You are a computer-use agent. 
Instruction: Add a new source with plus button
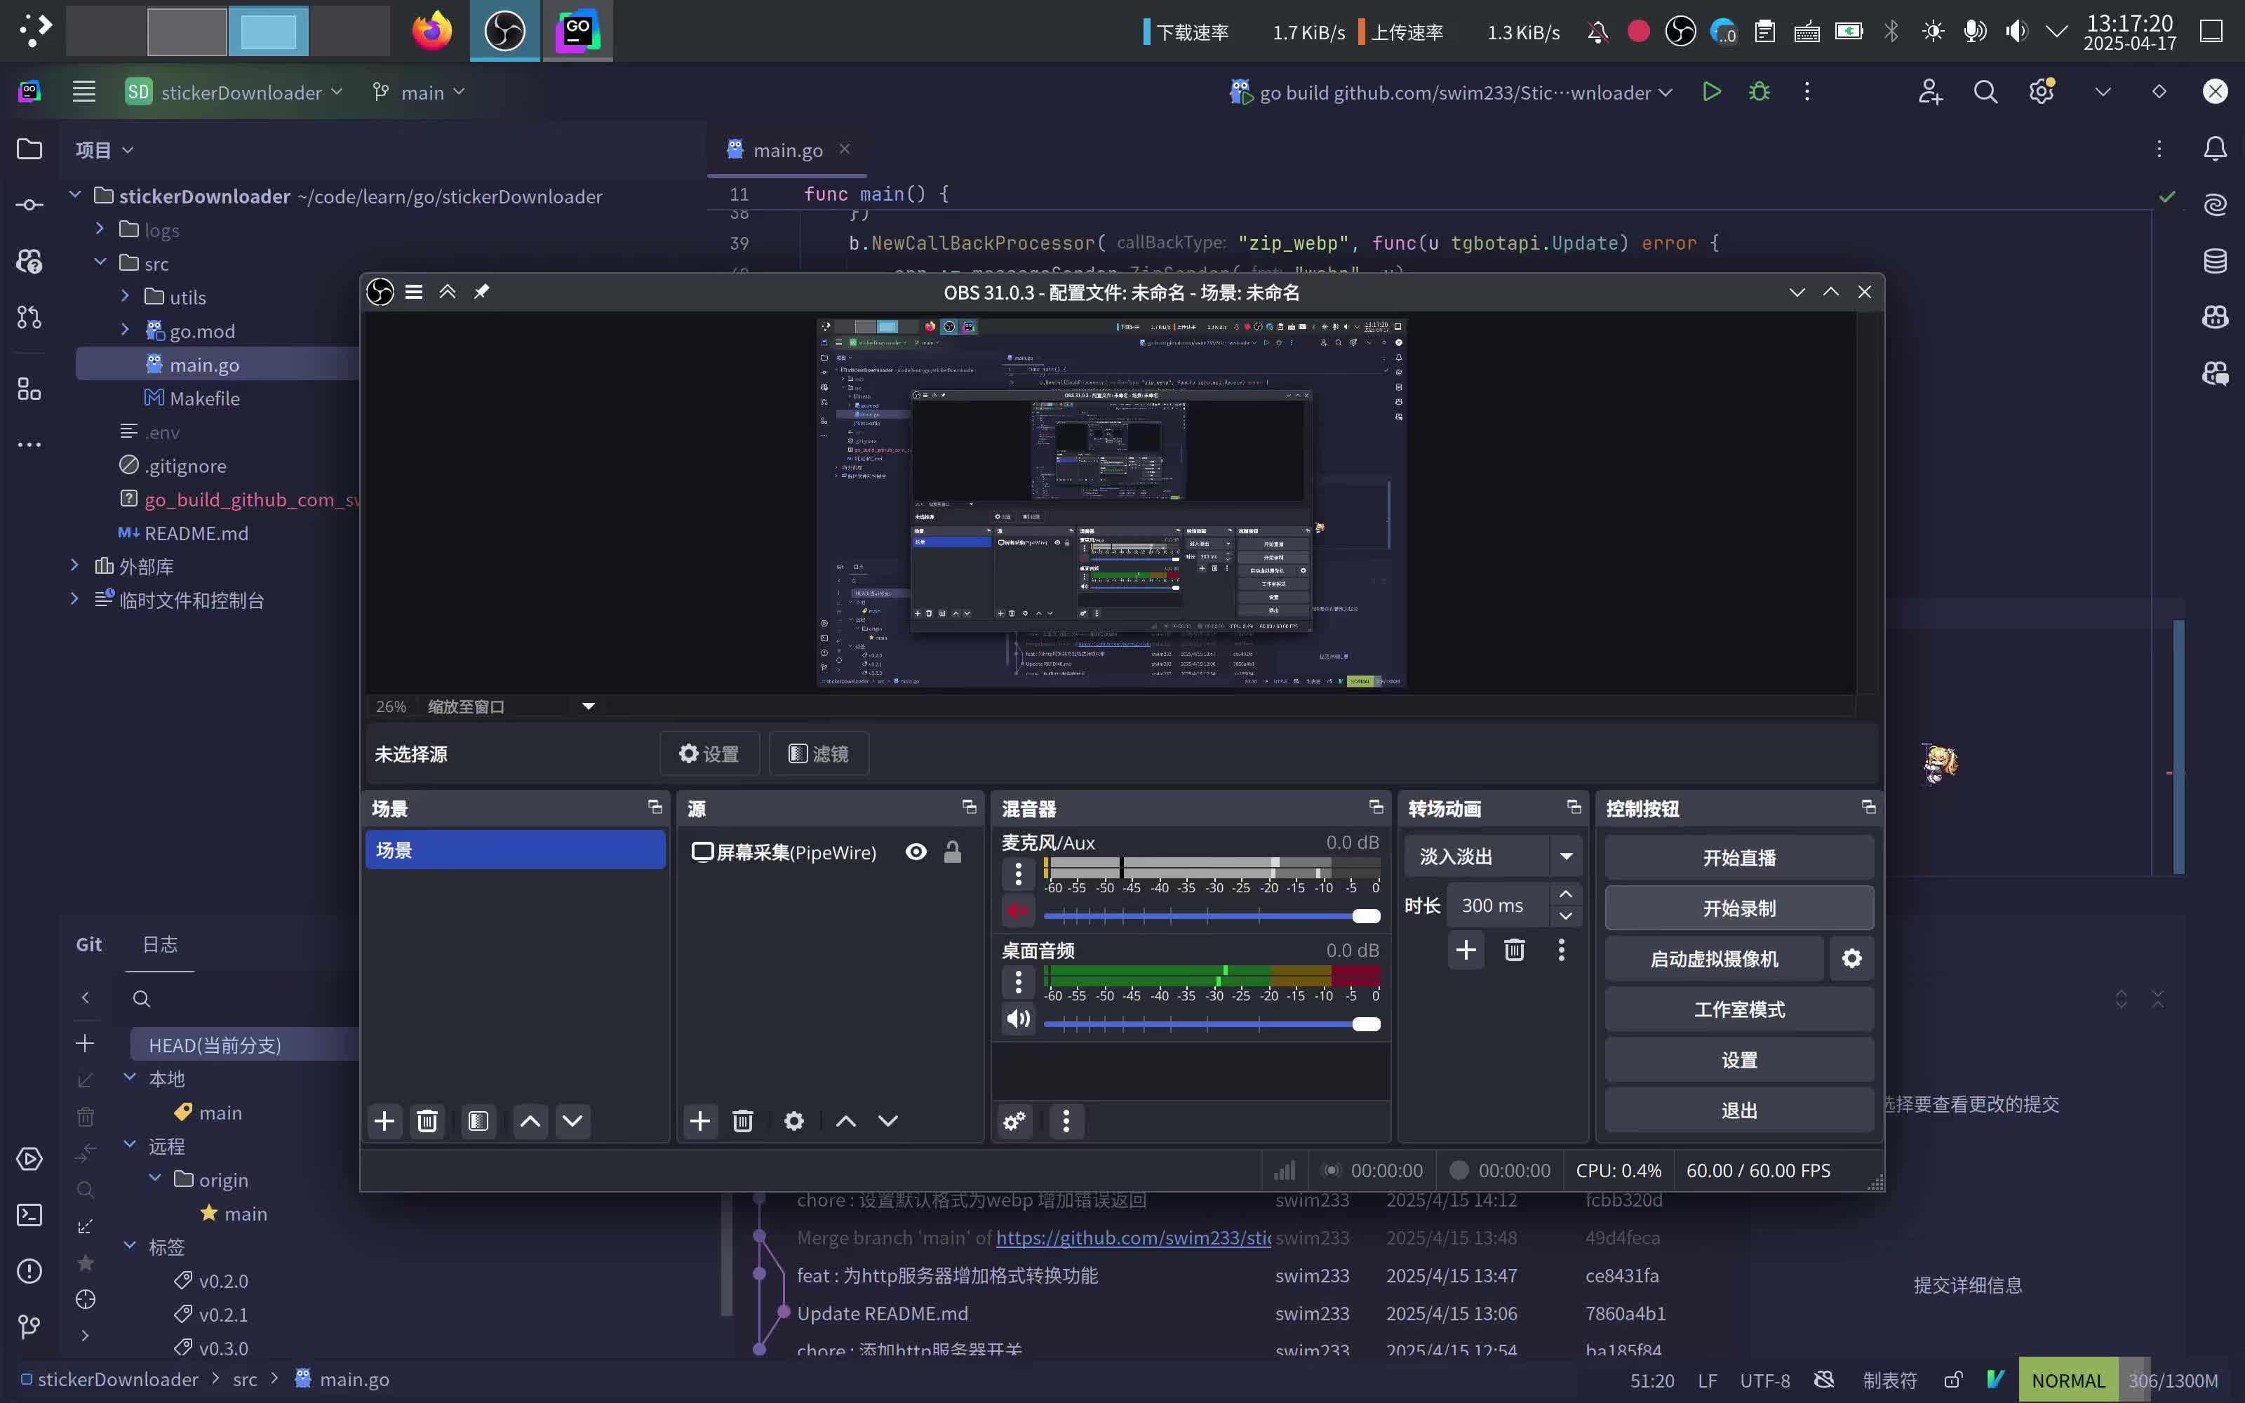click(699, 1121)
